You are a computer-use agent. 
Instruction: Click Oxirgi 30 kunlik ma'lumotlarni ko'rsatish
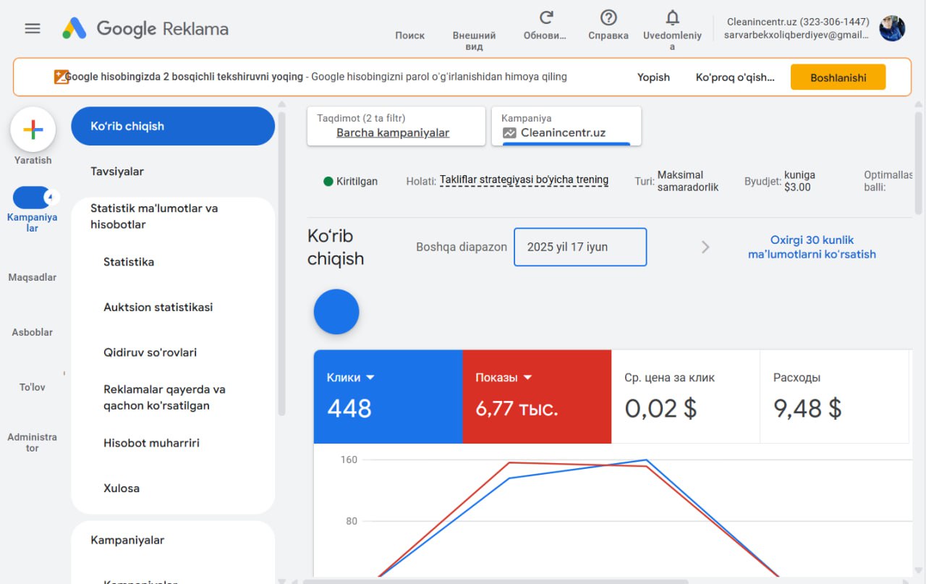[812, 247]
